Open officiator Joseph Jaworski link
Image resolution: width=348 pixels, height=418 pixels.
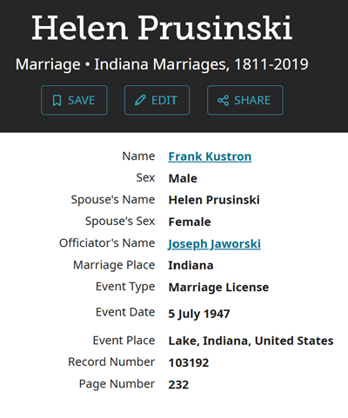(215, 244)
